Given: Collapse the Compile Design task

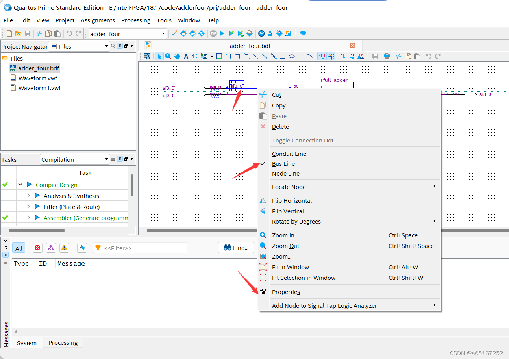Looking at the screenshot, I should (x=20, y=185).
